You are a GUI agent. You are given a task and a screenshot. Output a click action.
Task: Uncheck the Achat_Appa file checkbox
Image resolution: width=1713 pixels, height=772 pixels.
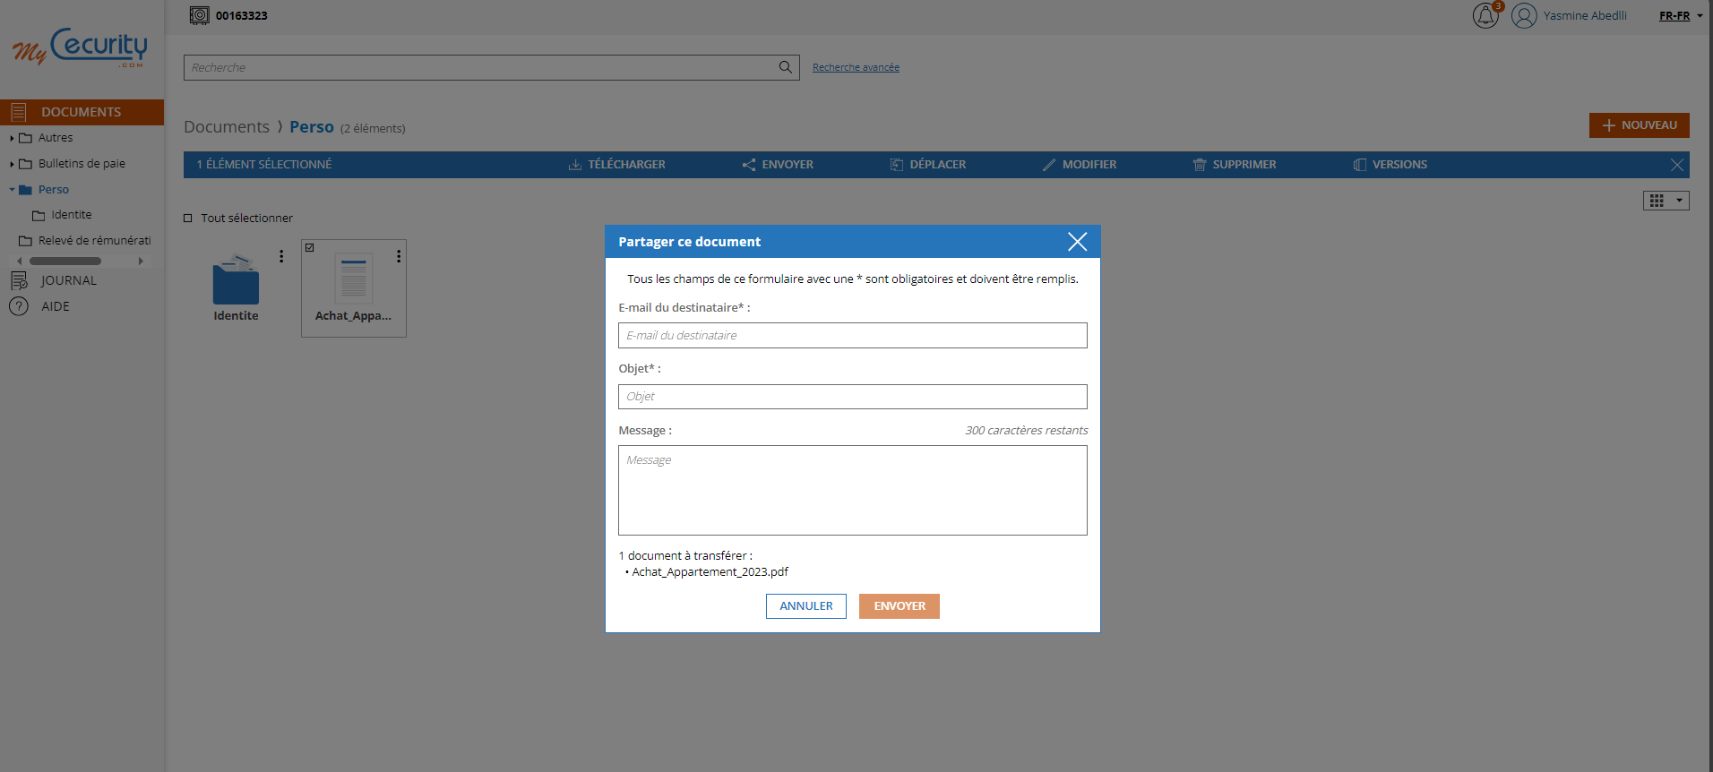tap(310, 248)
